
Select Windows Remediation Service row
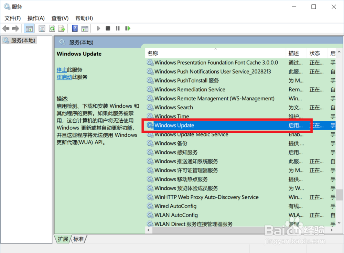pos(240,89)
